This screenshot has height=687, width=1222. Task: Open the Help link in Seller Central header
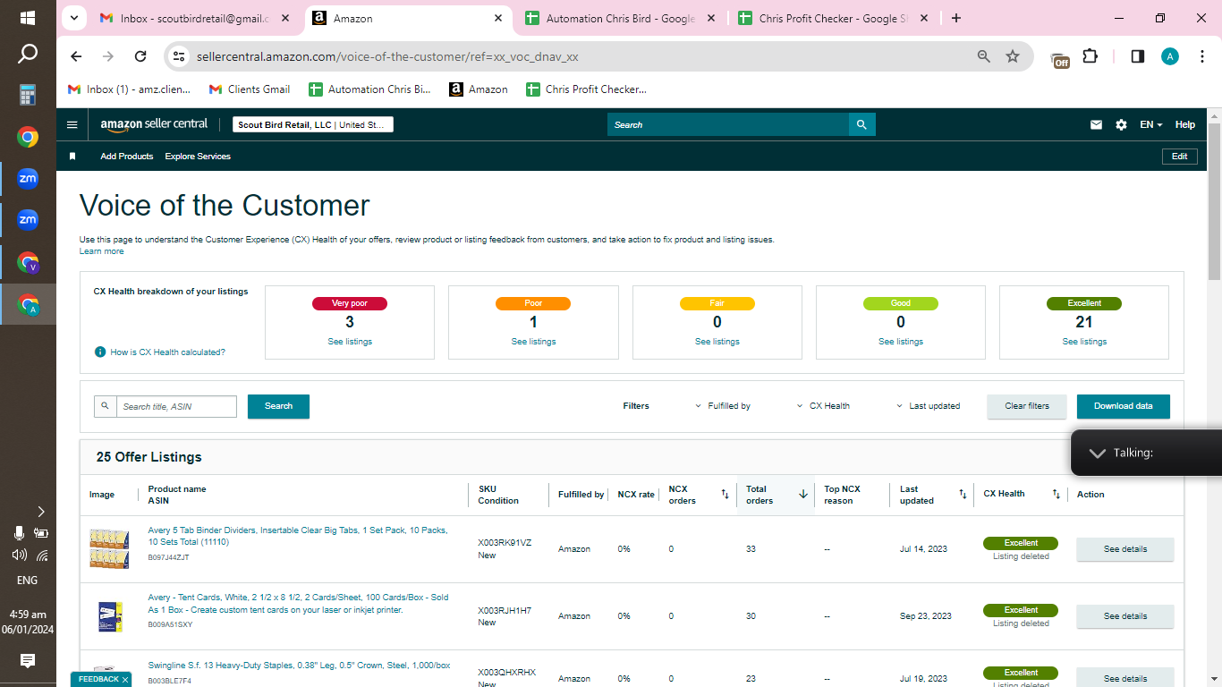pyautogui.click(x=1185, y=125)
